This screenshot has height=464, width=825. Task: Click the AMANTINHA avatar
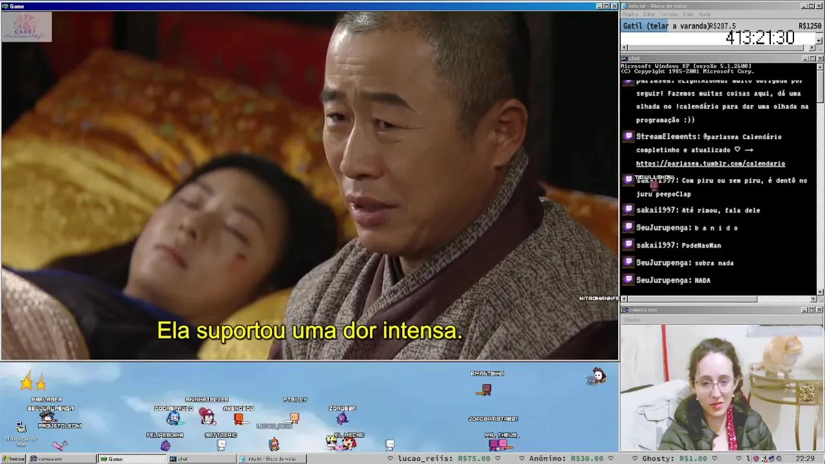click(x=486, y=389)
